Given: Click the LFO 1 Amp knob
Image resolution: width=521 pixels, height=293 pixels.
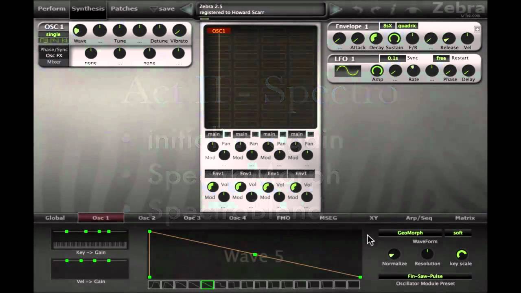Looking at the screenshot, I should coord(377,70).
